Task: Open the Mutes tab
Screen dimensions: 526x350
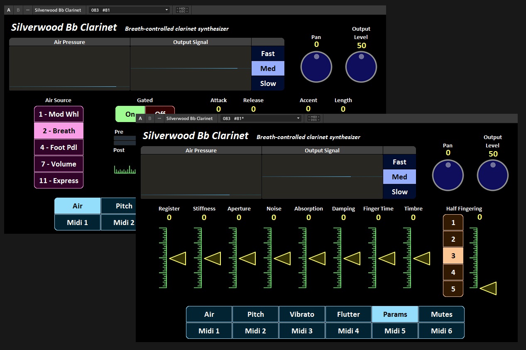Action: click(x=441, y=314)
